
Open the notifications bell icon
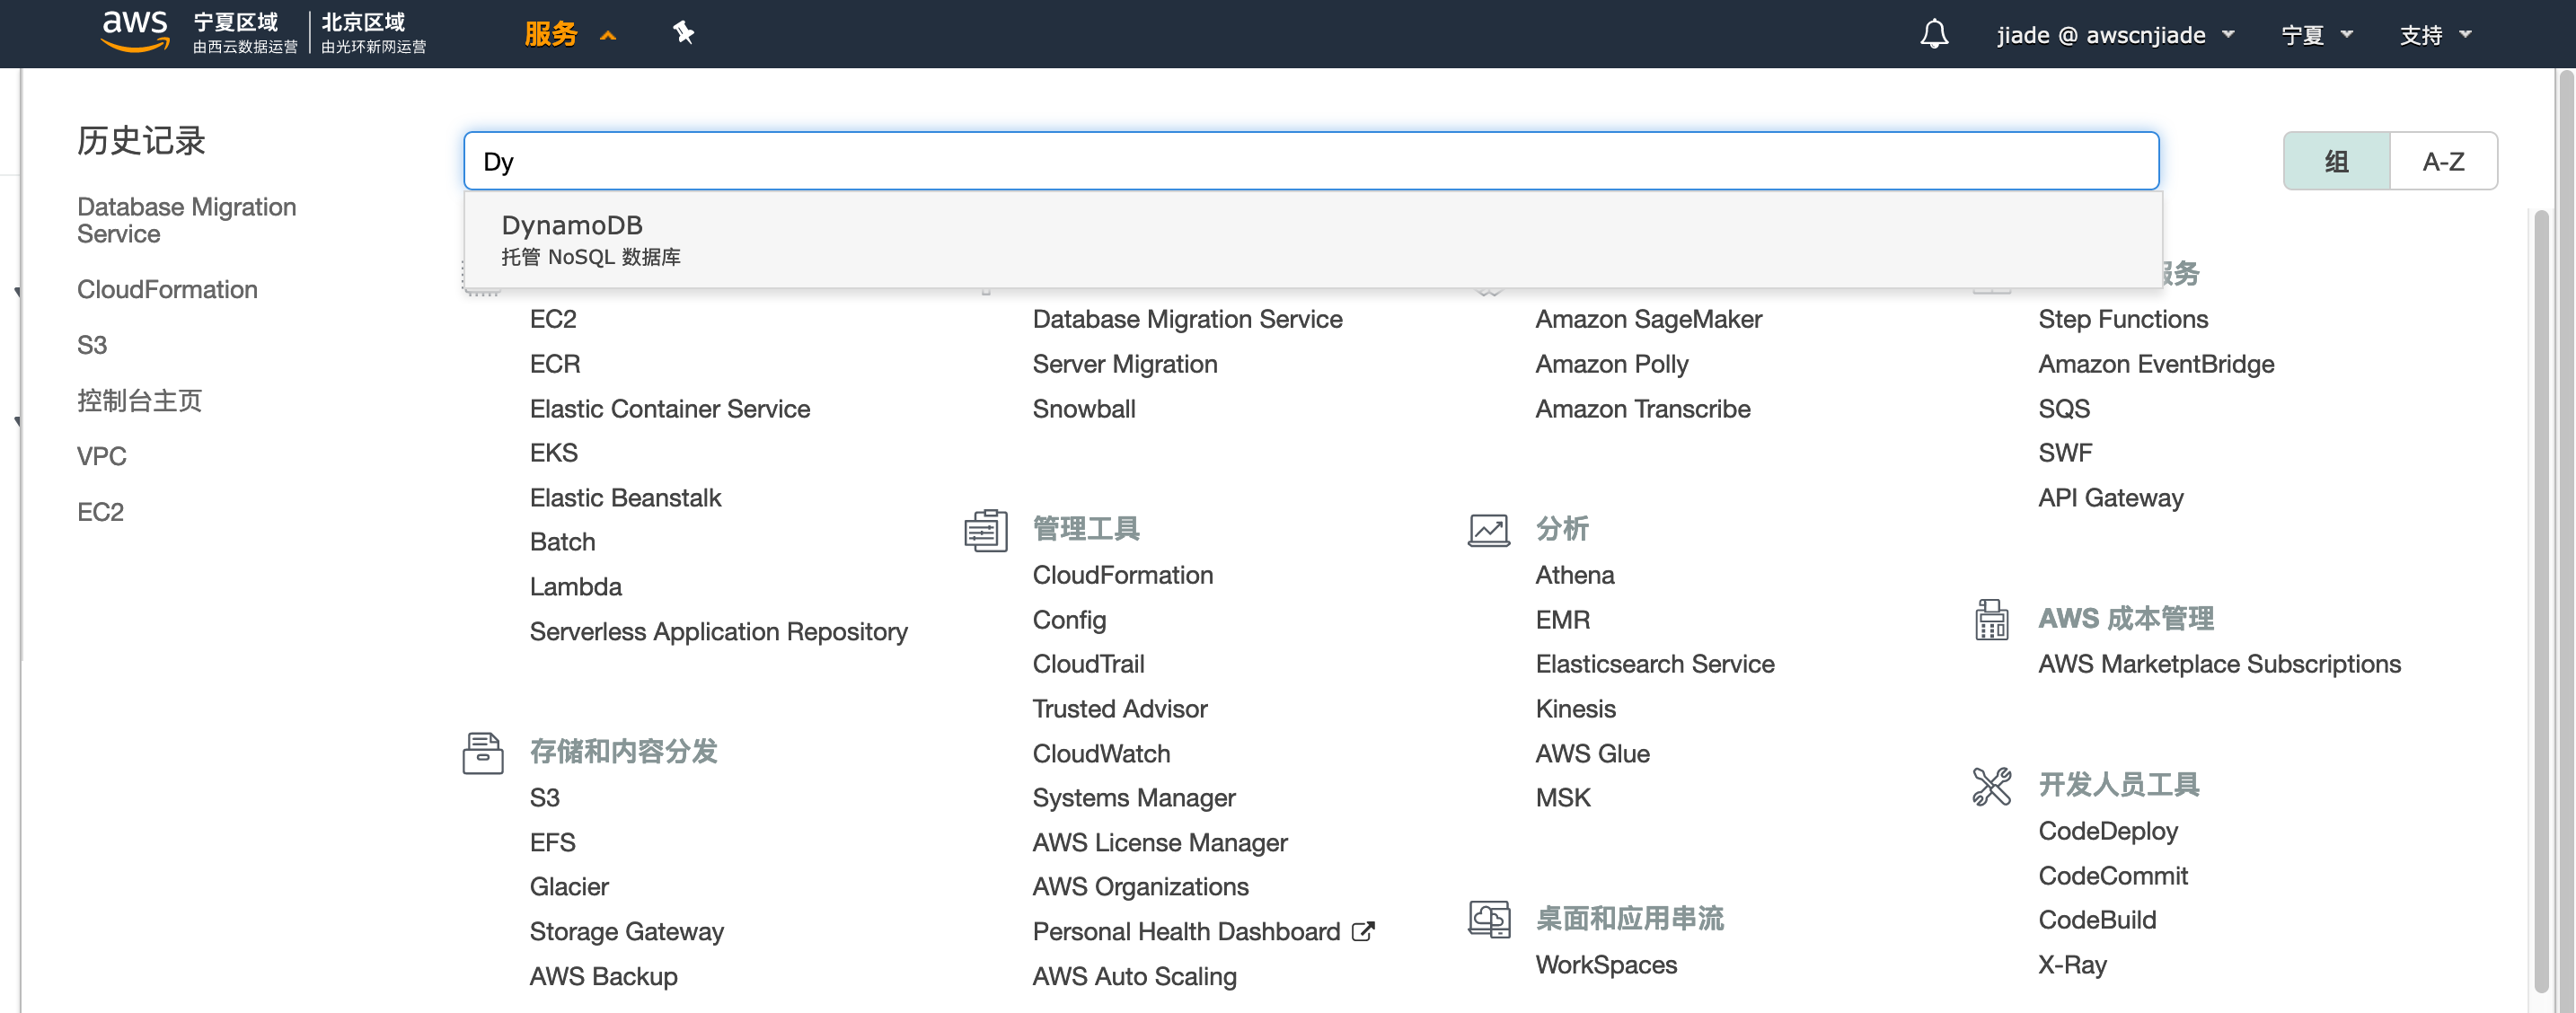(x=1933, y=34)
